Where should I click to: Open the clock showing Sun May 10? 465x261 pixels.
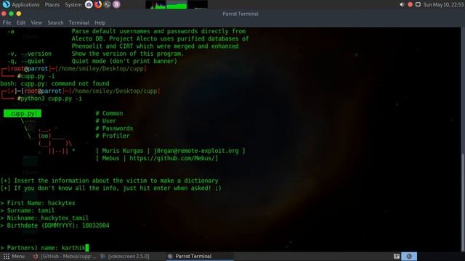(443, 5)
